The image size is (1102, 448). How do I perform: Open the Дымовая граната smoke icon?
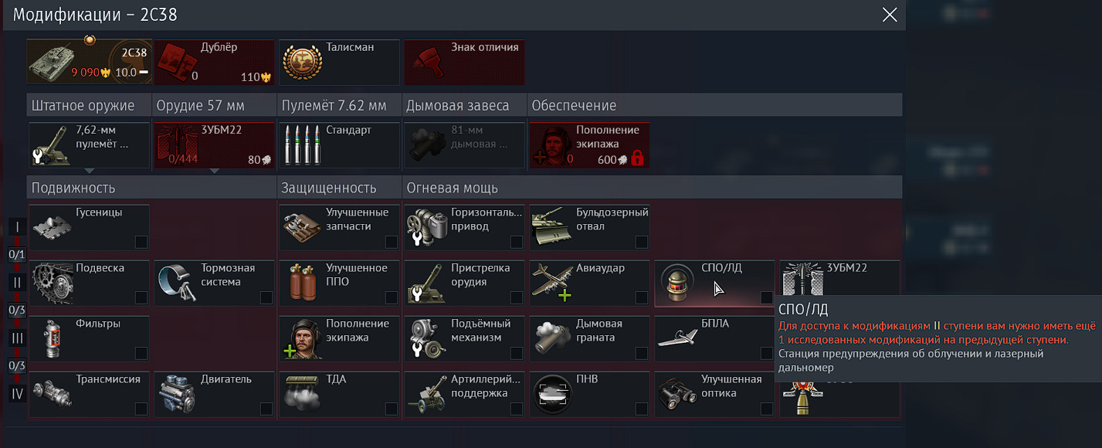click(x=552, y=338)
